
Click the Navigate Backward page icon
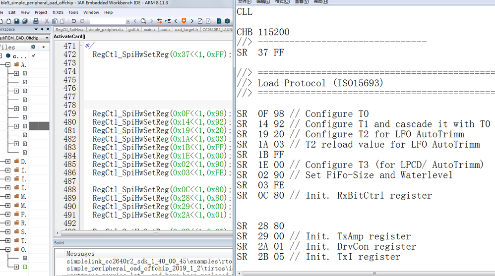[x=200, y=21]
